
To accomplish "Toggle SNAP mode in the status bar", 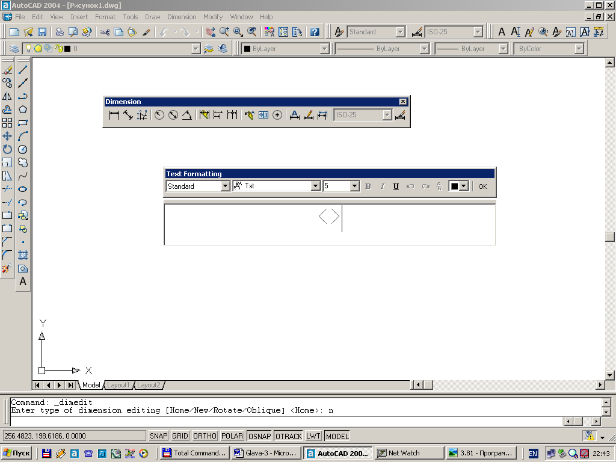I will pos(159,436).
